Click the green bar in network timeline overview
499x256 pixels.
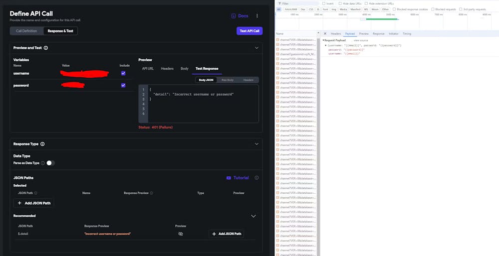(382, 19)
